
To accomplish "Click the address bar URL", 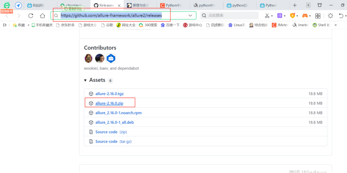I will tap(111, 15).
